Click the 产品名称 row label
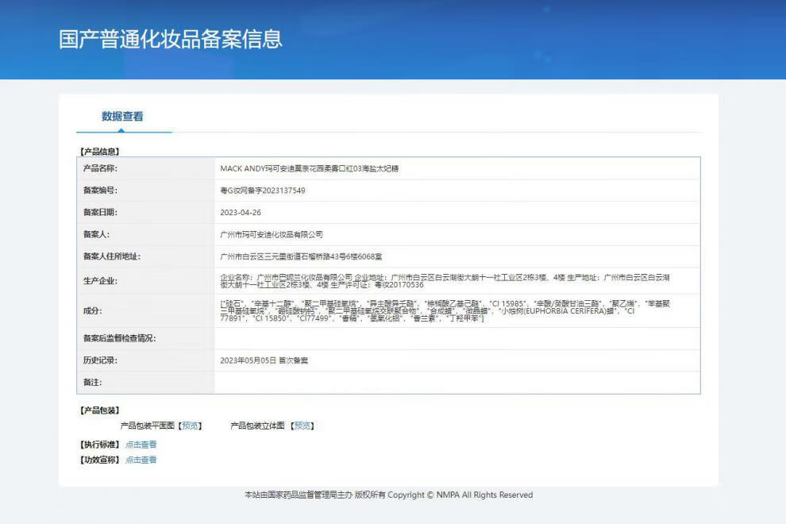 point(100,168)
